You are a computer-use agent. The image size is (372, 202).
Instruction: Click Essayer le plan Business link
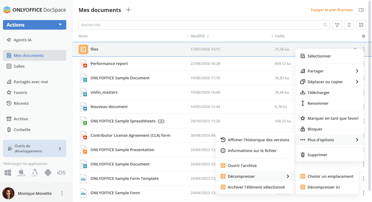click(x=332, y=10)
